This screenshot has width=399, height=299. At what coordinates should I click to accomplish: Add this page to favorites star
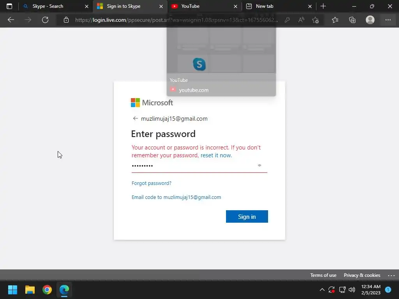tap(316, 20)
